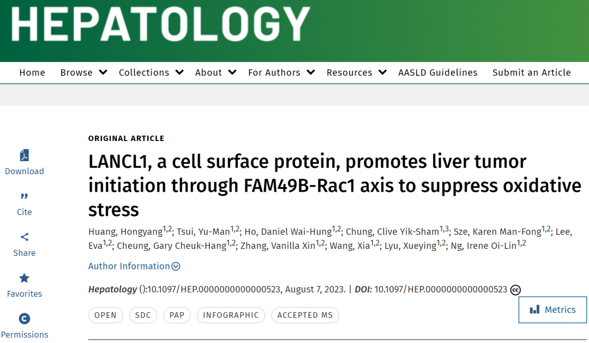Click the Metrics bar chart icon

(x=534, y=310)
